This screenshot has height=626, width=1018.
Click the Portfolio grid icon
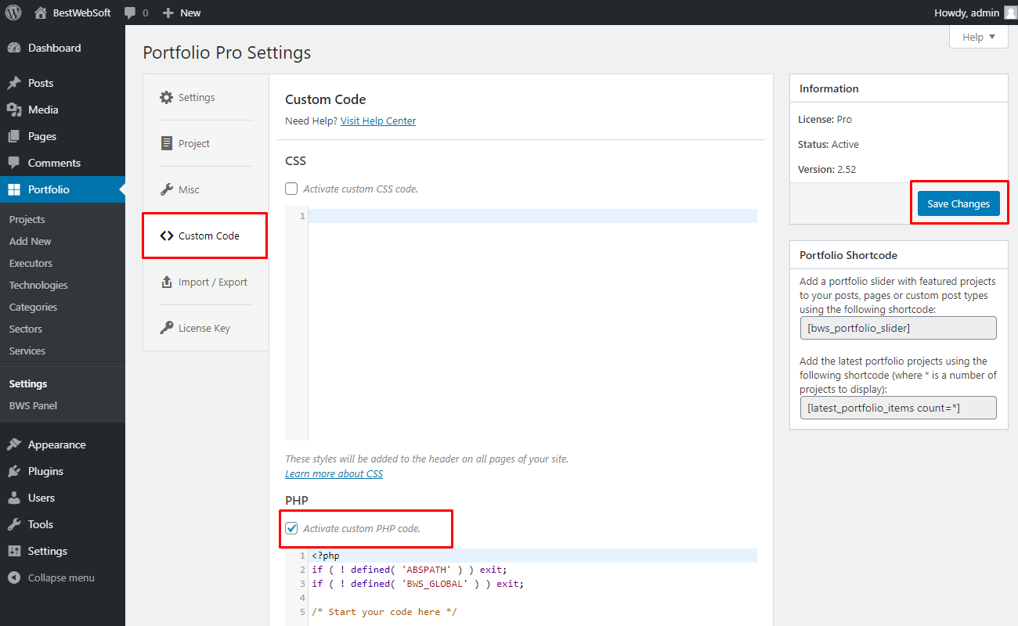click(14, 189)
